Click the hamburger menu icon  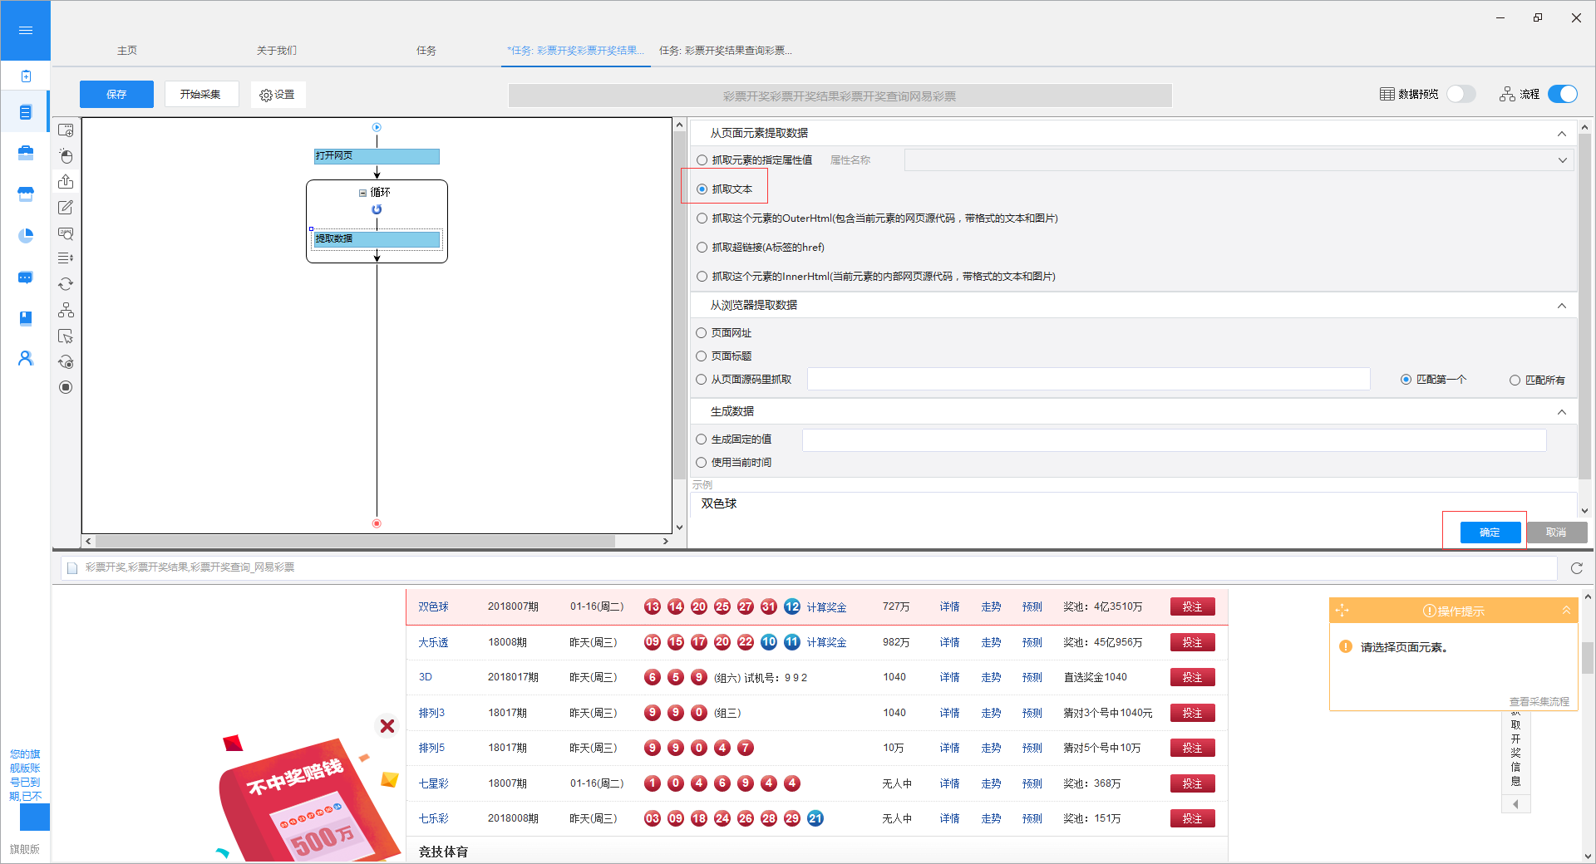click(x=25, y=31)
